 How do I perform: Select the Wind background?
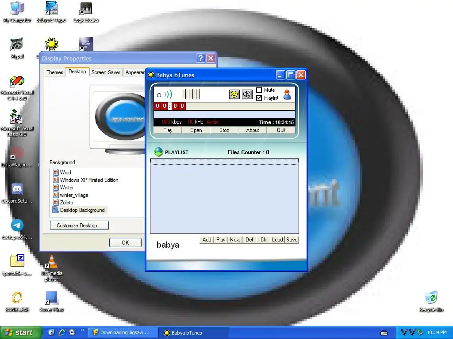(x=65, y=173)
